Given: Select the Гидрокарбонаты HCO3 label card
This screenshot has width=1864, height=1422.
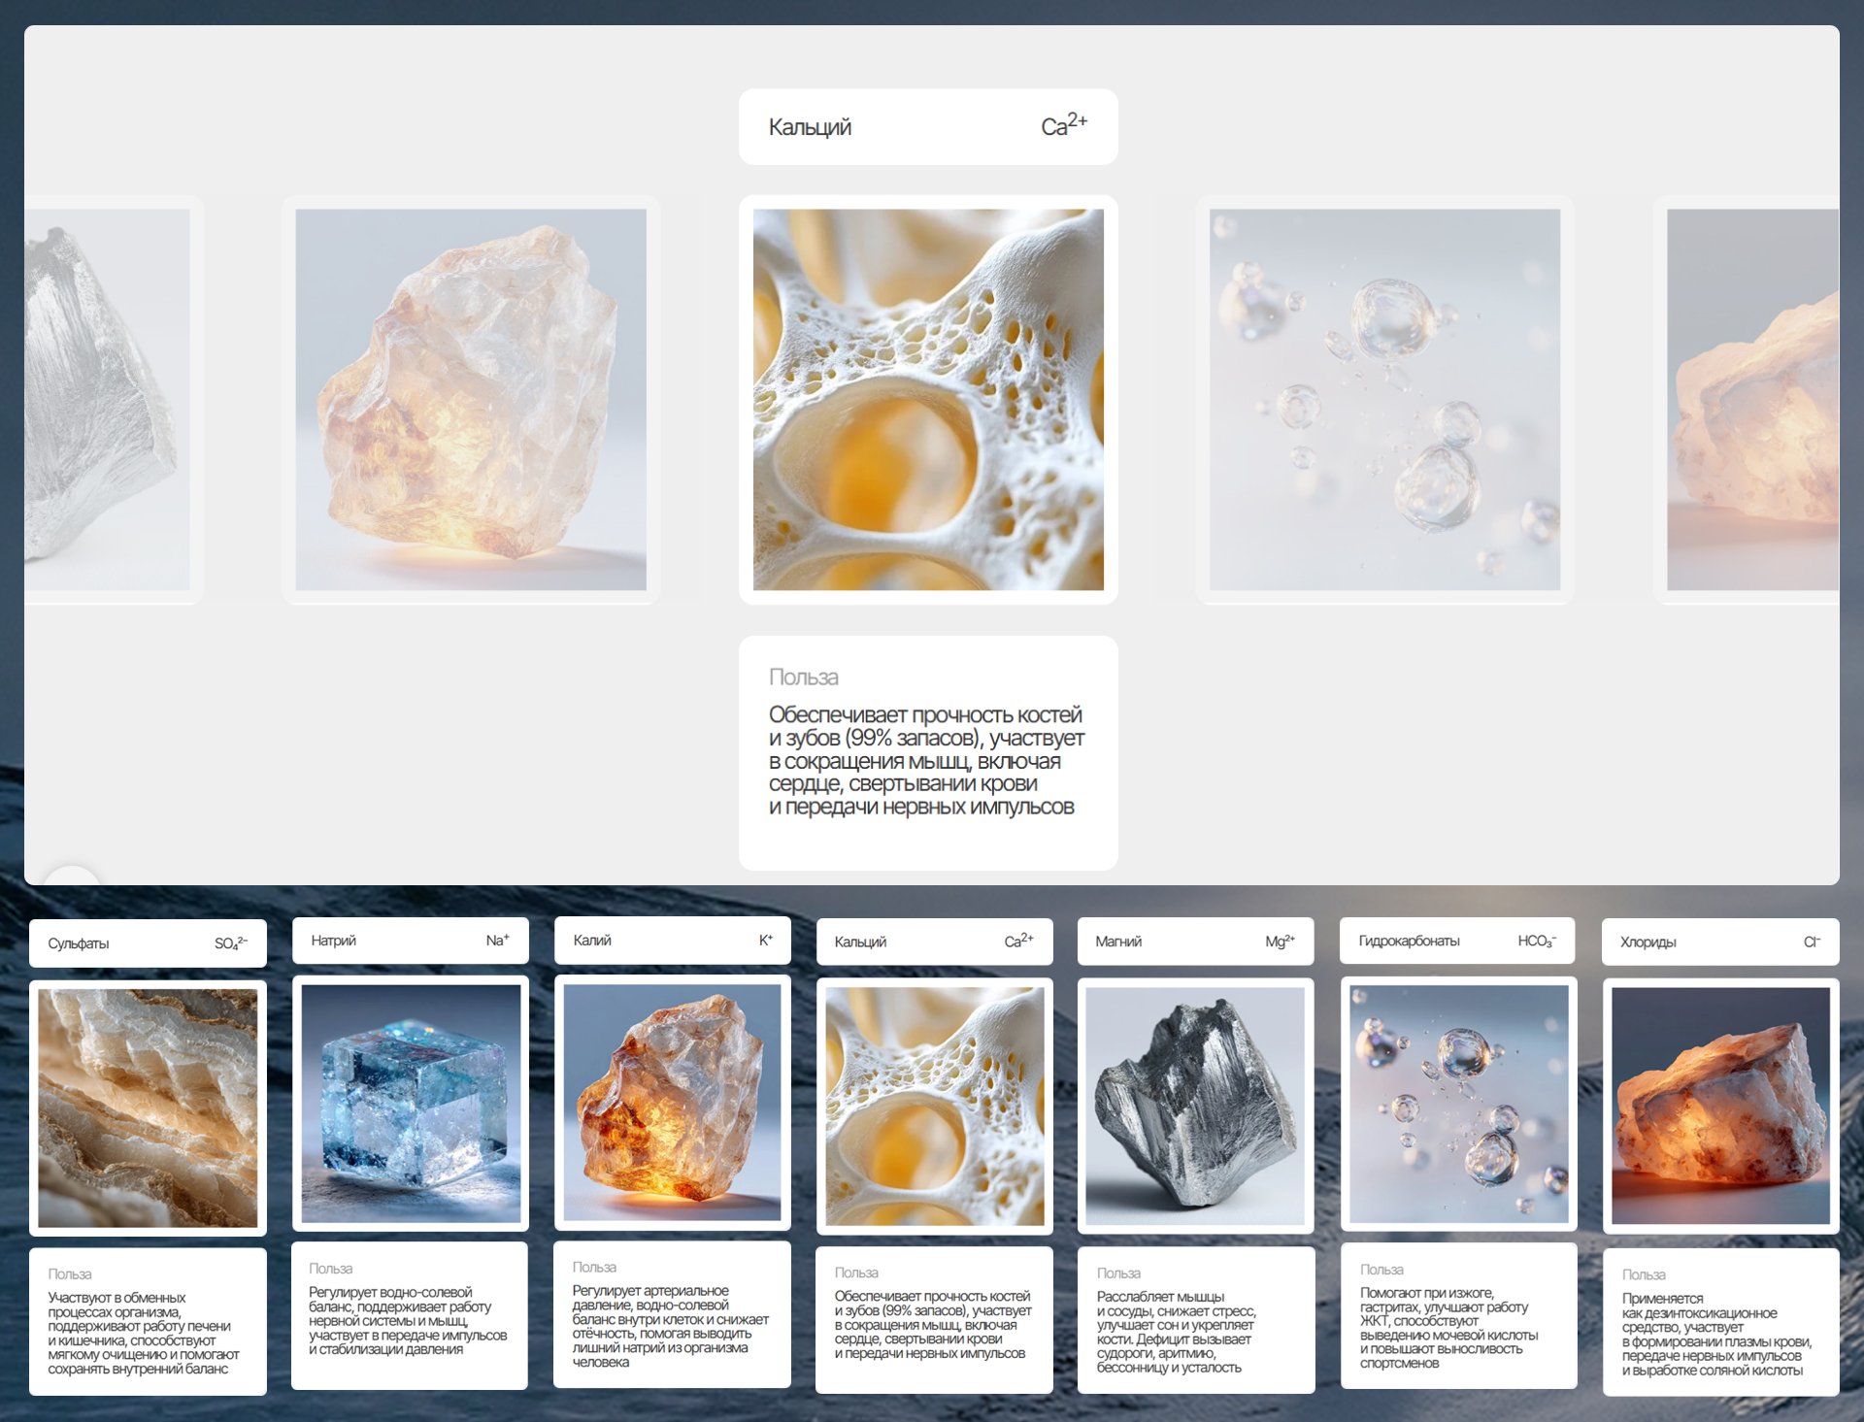Looking at the screenshot, I should tap(1458, 942).
